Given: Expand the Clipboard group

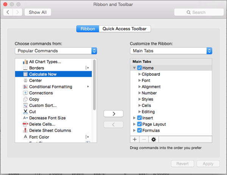Looking at the screenshot, I should 139,74.
